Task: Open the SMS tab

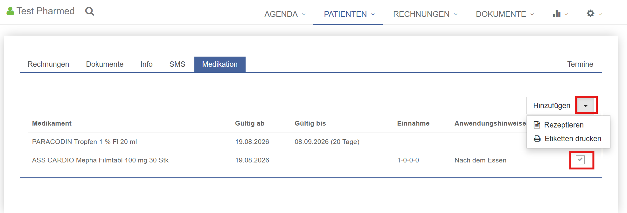Action: [x=177, y=64]
